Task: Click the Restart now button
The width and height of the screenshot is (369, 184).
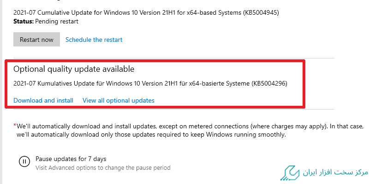Action: tap(36, 40)
